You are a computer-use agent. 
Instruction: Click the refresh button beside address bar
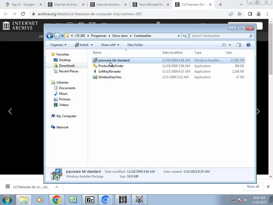(x=184, y=36)
